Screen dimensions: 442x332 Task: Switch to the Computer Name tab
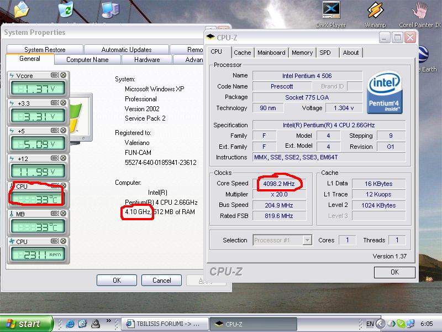(x=87, y=60)
